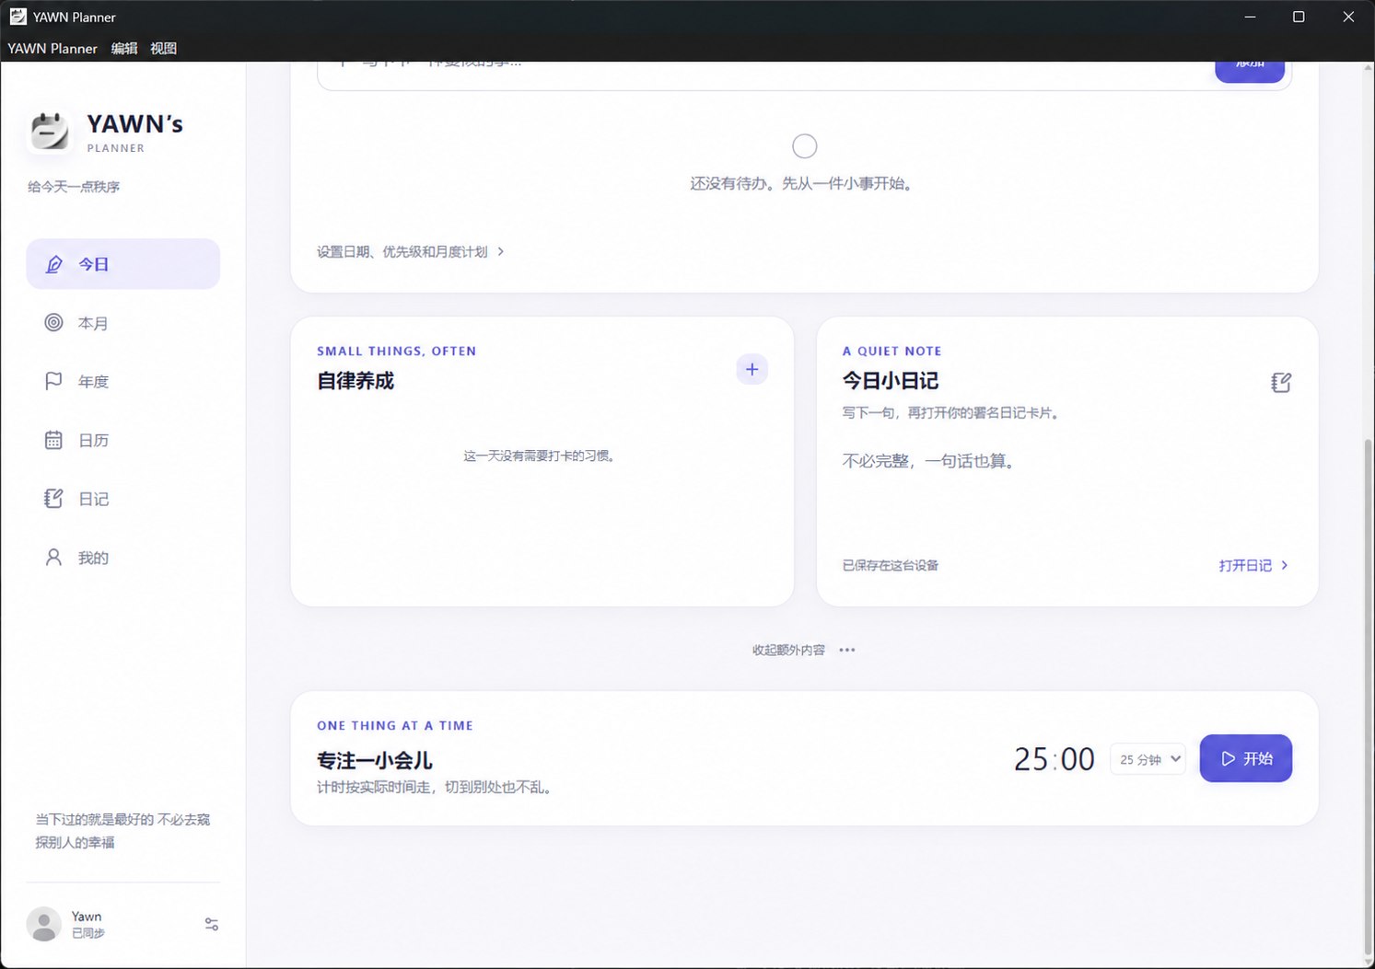Image resolution: width=1375 pixels, height=969 pixels.
Task: Expand 设置日期、优先级和月度计划 options
Action: point(411,251)
